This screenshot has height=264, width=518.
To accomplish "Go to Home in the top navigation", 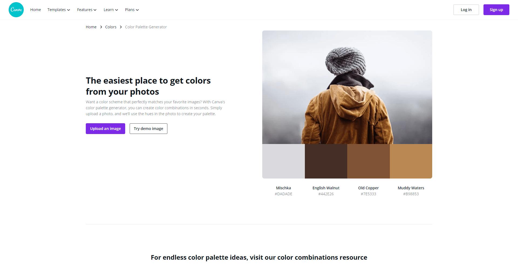I will (36, 10).
